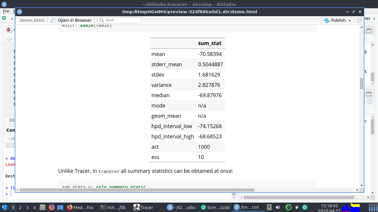The image size is (378, 212).
Task: Click the refresh preview icon next to Publish
Action: tap(359, 20)
